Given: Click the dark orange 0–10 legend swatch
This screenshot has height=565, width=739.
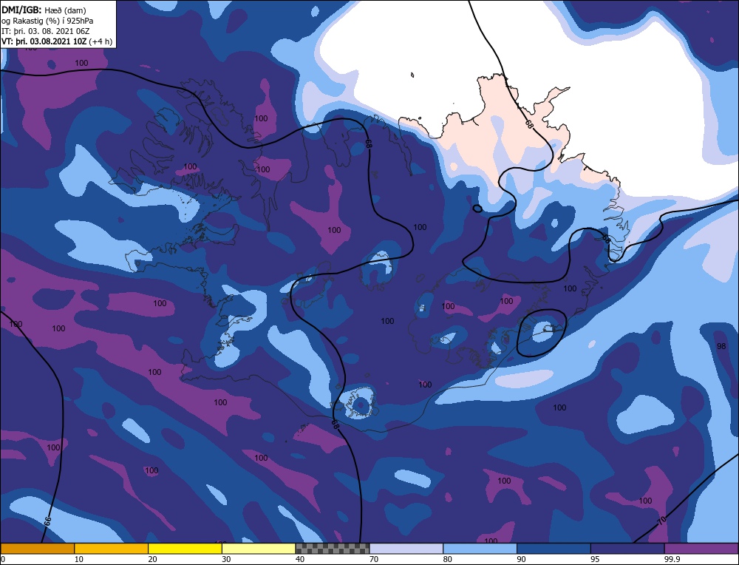Looking at the screenshot, I should [37, 548].
